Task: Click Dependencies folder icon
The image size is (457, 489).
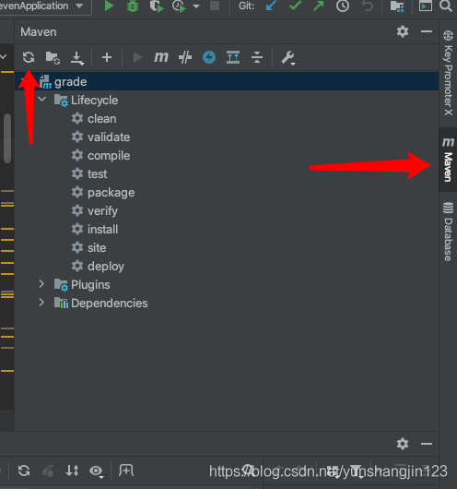Action: tap(61, 303)
